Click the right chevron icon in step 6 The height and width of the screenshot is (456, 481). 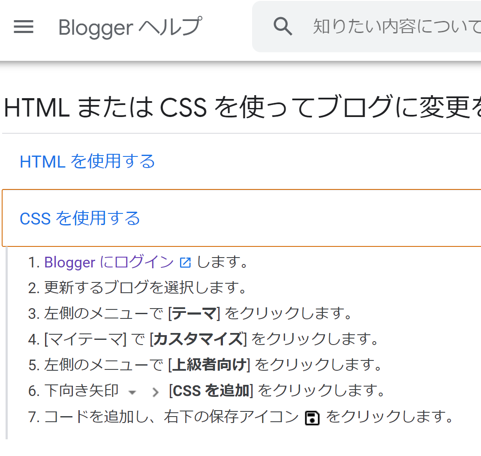[156, 392]
